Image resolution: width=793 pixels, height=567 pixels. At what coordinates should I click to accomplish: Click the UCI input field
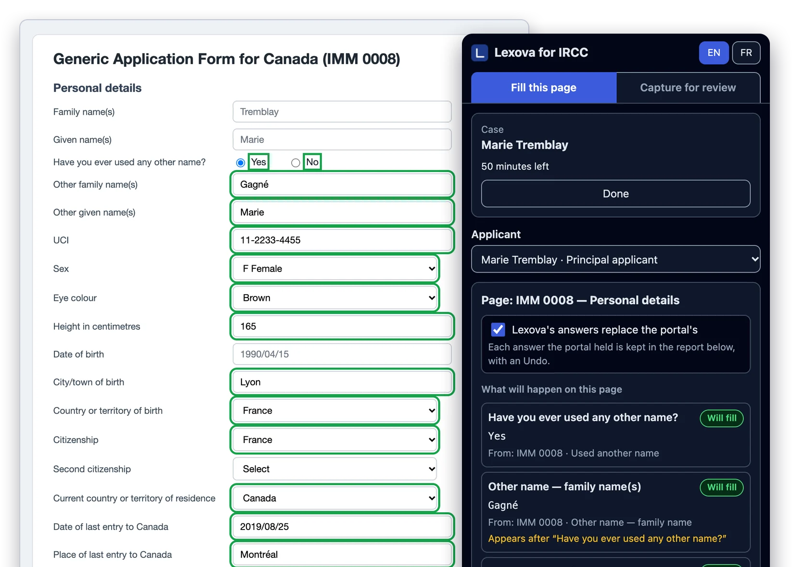[342, 240]
